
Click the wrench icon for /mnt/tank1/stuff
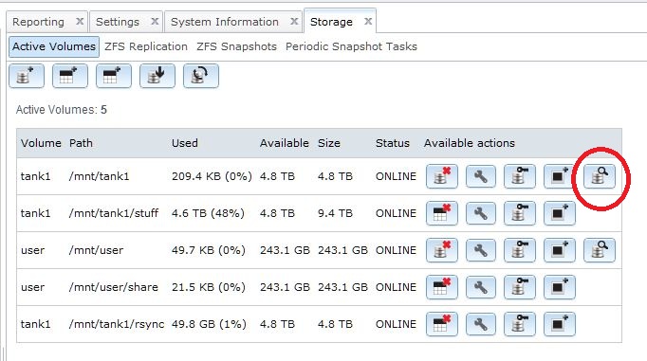tap(481, 213)
